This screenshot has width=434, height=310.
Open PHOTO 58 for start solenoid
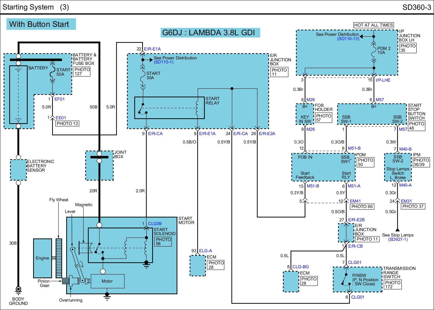[163, 242]
